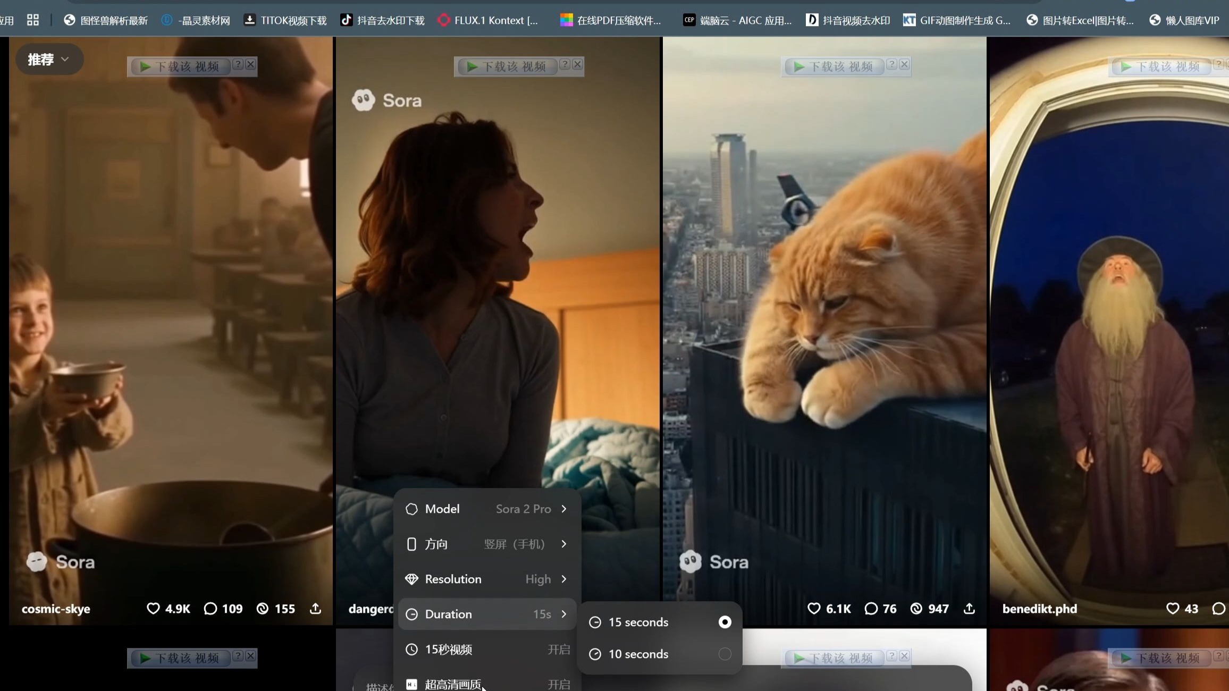Open comments on the cosmic-skye video

(211, 609)
